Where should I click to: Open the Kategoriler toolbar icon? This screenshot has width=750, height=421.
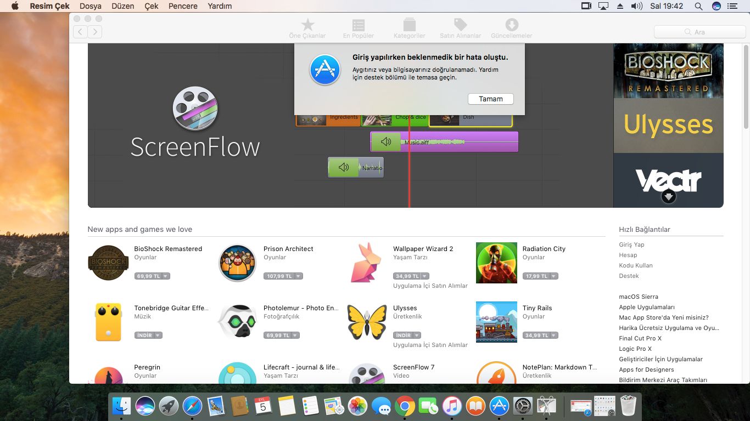409,25
